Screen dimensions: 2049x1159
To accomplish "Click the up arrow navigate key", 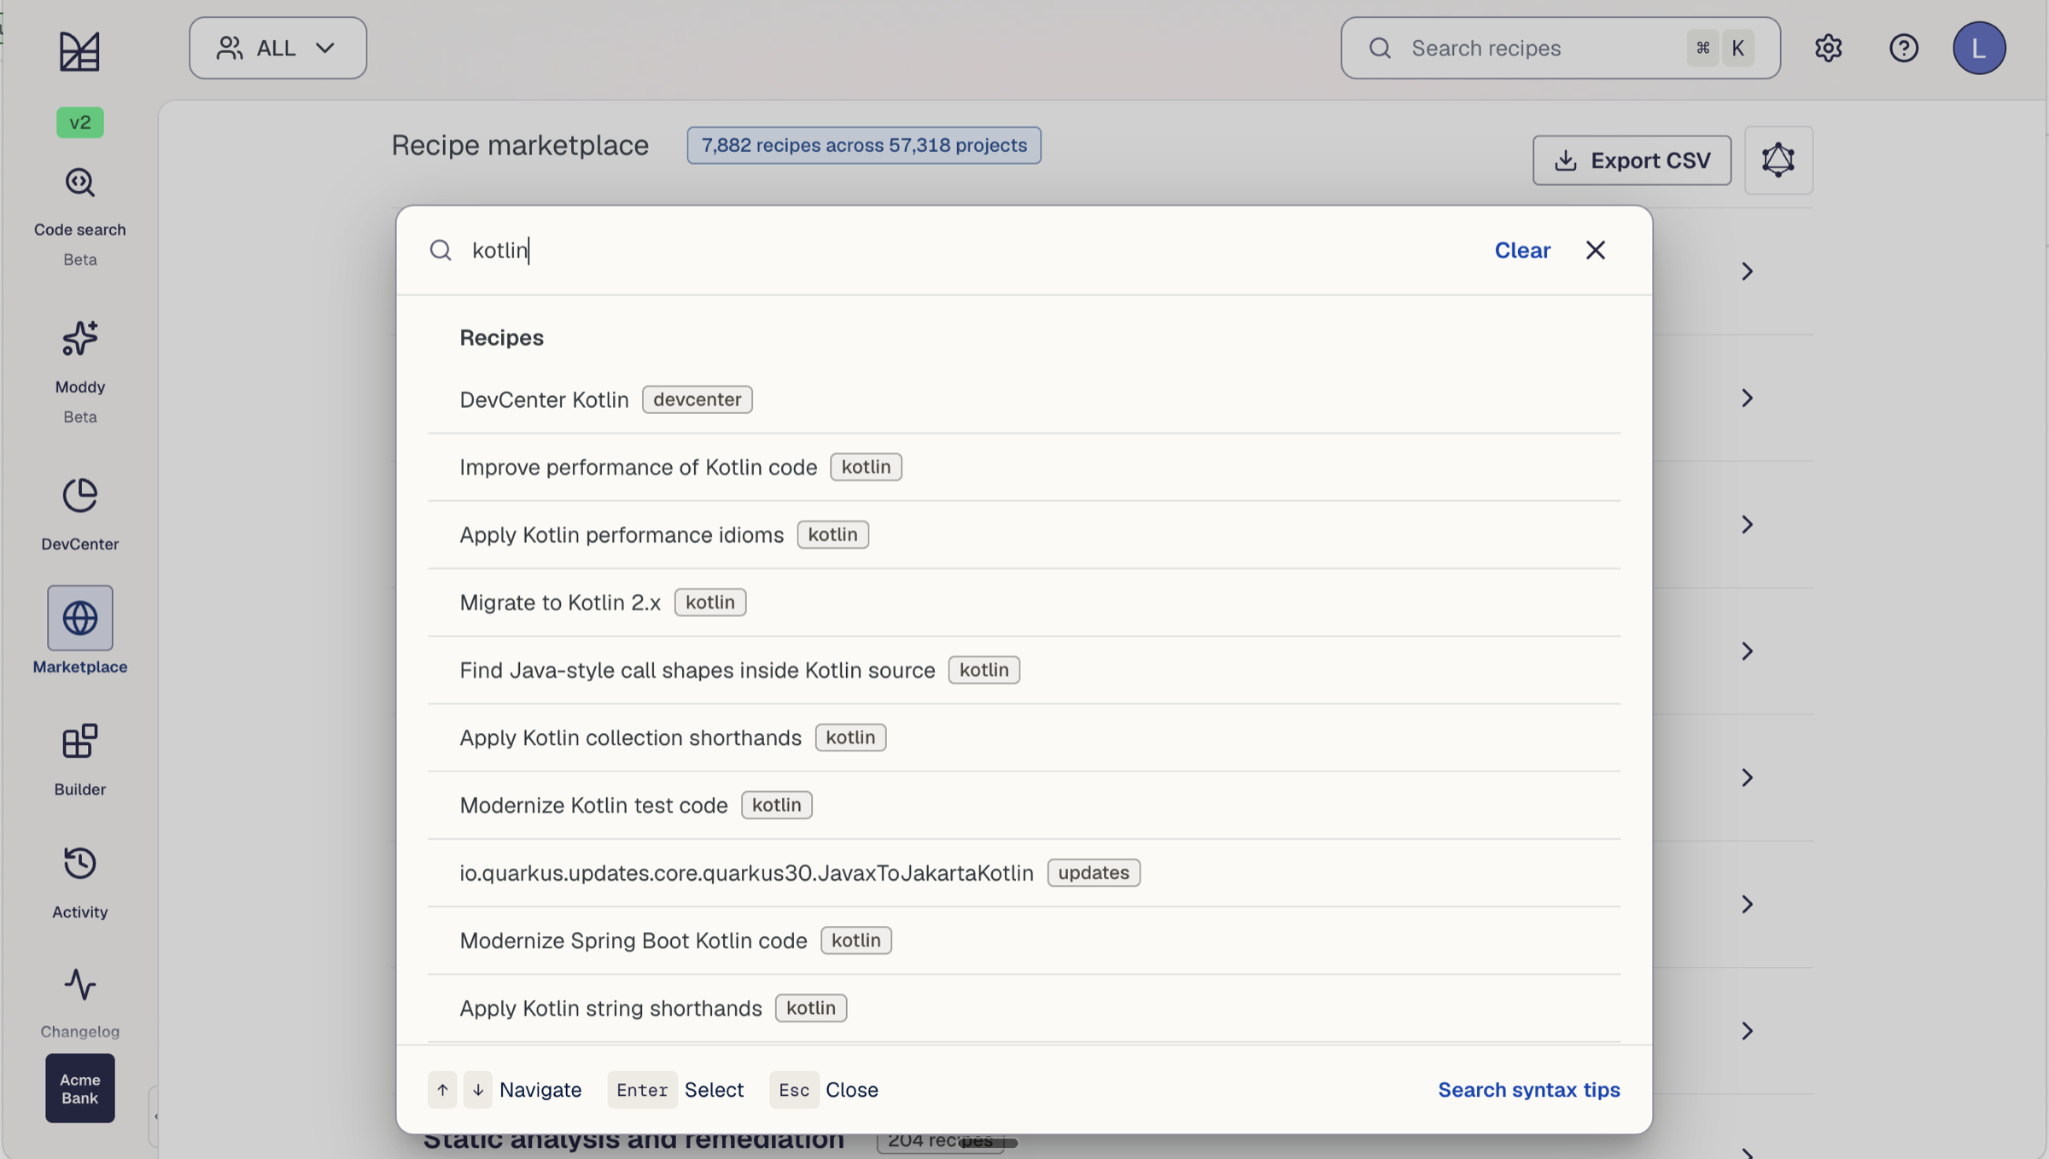I will 442,1089.
